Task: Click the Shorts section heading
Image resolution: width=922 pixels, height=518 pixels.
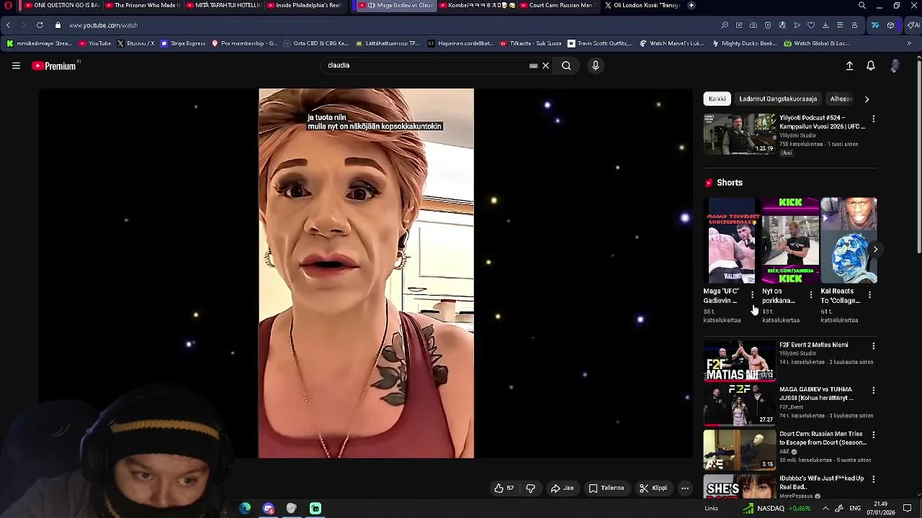Action: pos(729,183)
